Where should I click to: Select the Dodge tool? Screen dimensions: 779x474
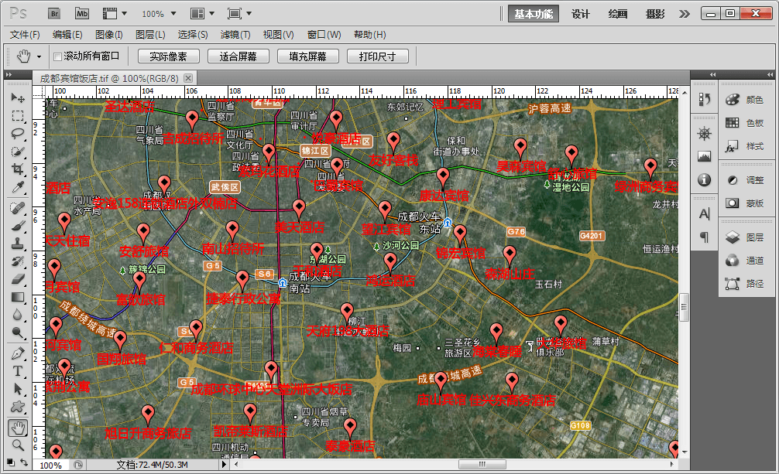18,333
